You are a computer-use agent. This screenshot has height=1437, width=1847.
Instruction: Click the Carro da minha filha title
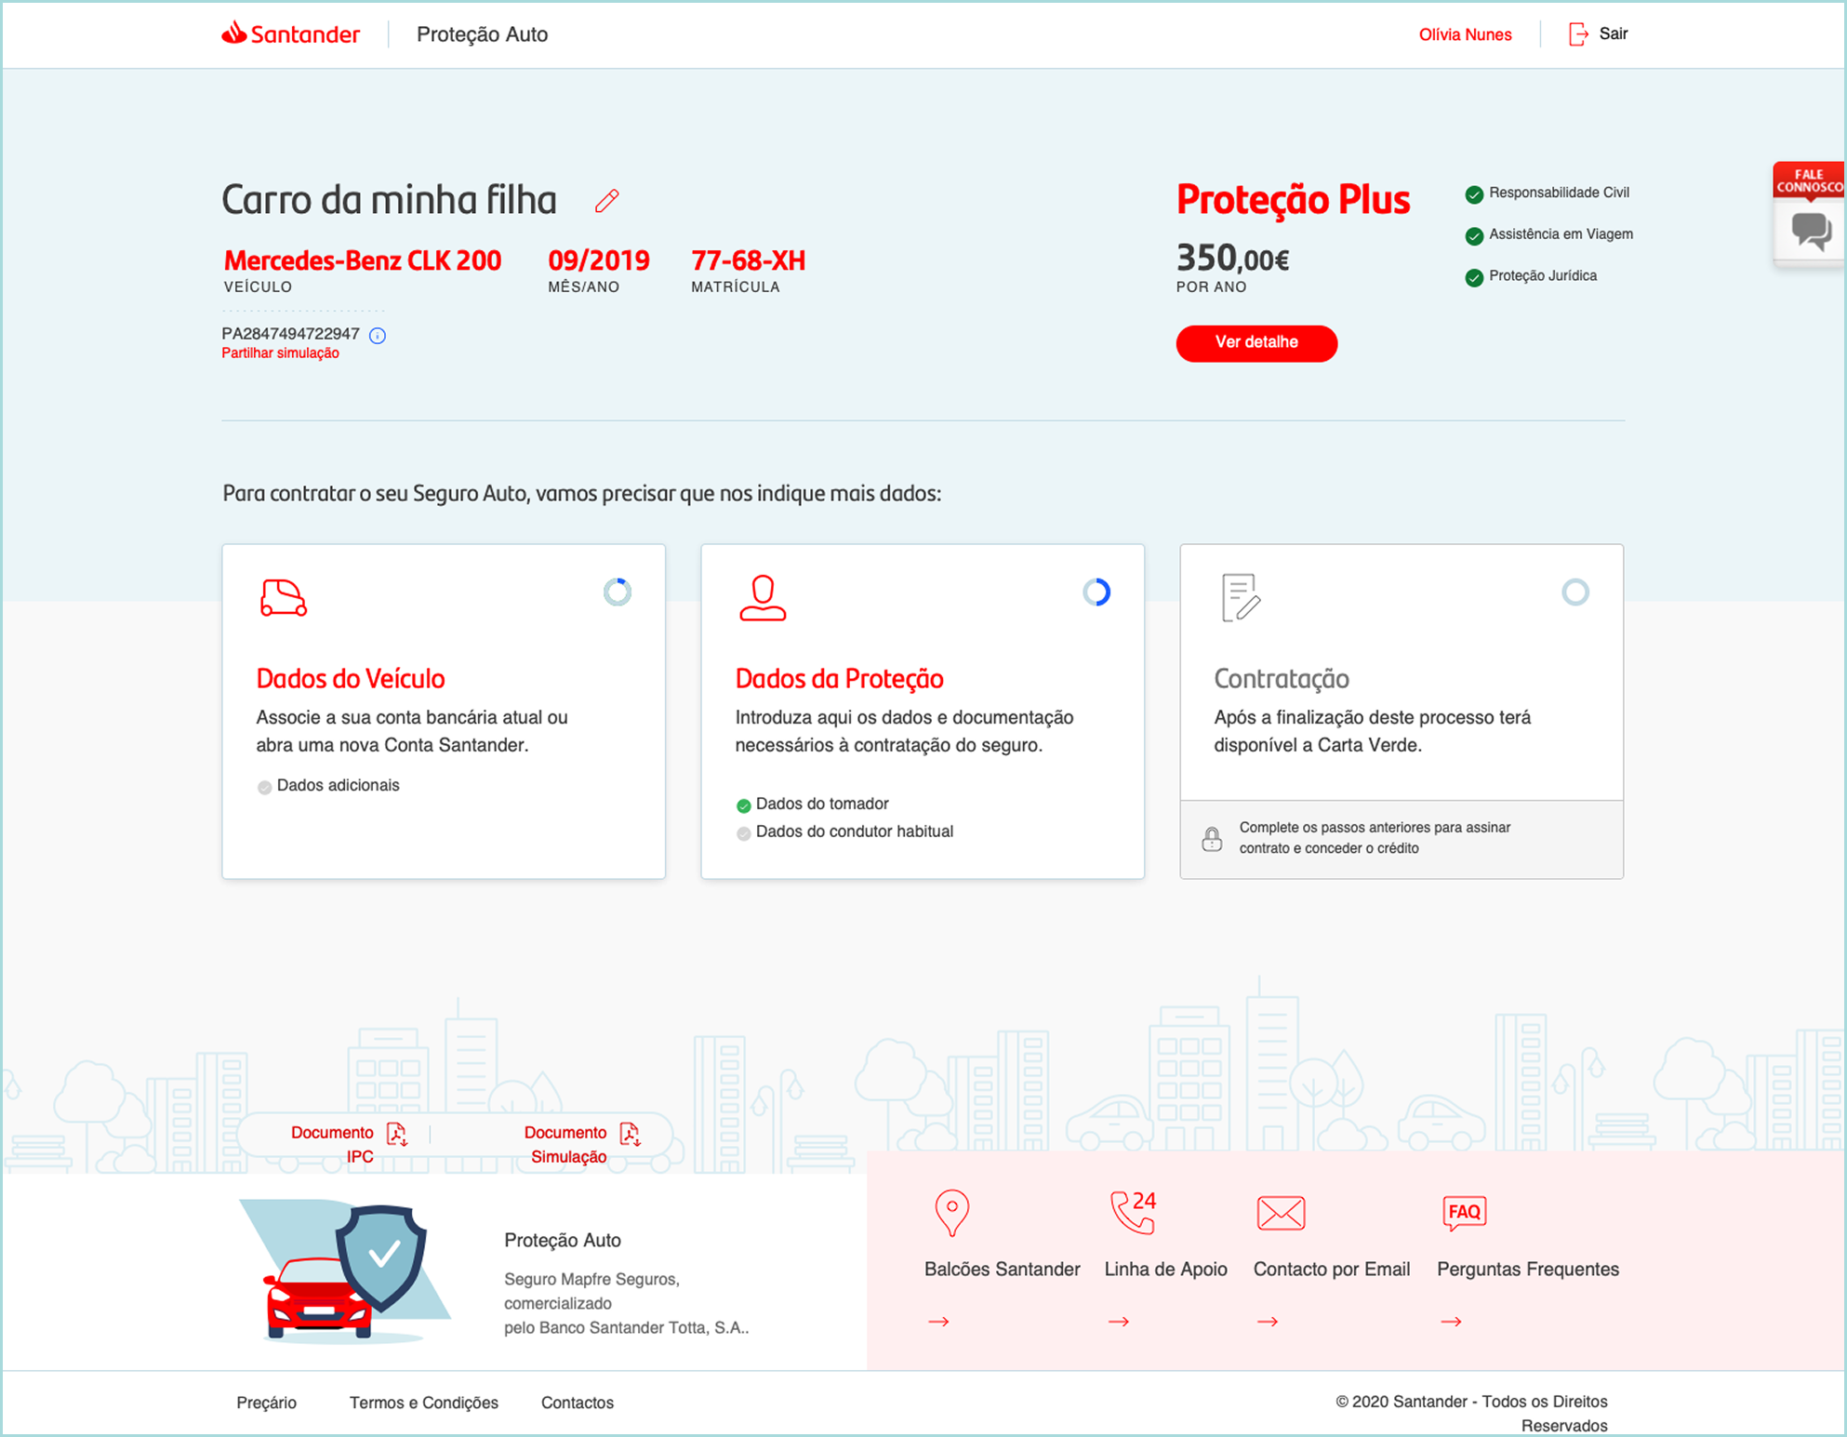[390, 200]
